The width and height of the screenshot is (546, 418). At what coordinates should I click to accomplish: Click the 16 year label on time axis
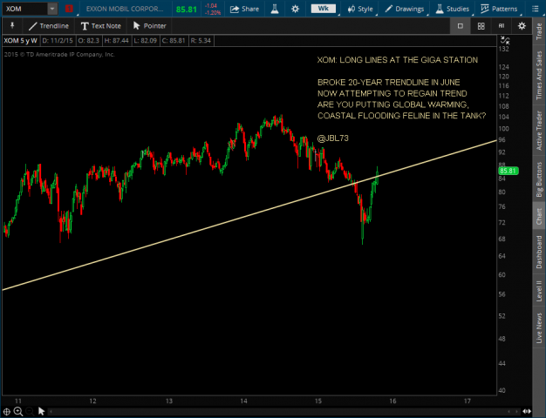[x=392, y=401]
